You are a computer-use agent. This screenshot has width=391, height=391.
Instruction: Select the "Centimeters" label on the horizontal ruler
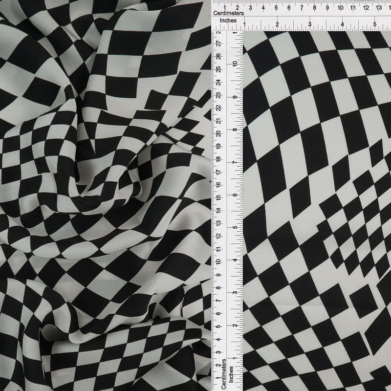pos(228,13)
